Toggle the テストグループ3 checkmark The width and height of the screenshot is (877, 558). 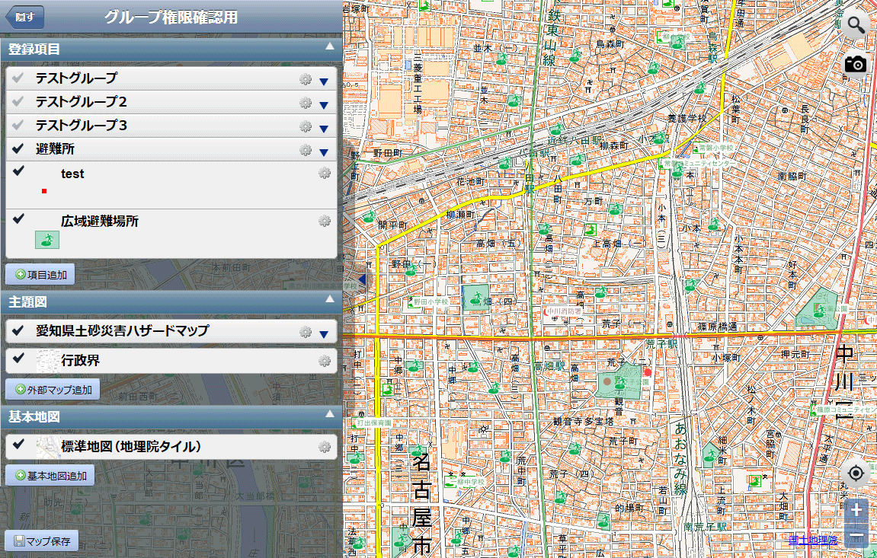coord(18,125)
